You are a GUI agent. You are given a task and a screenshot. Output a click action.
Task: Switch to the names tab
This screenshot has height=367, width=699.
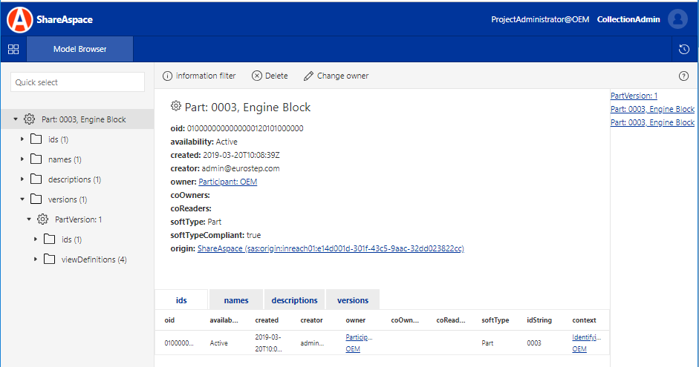click(x=236, y=300)
